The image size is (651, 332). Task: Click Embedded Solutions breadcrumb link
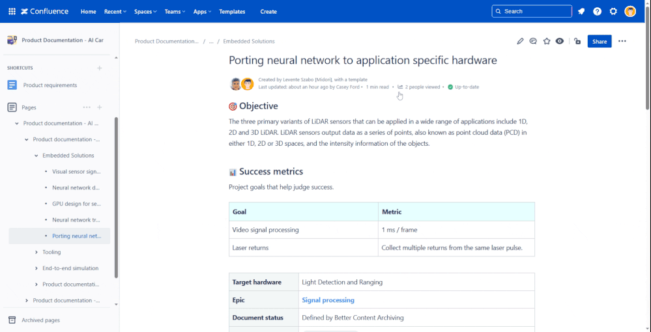click(249, 41)
